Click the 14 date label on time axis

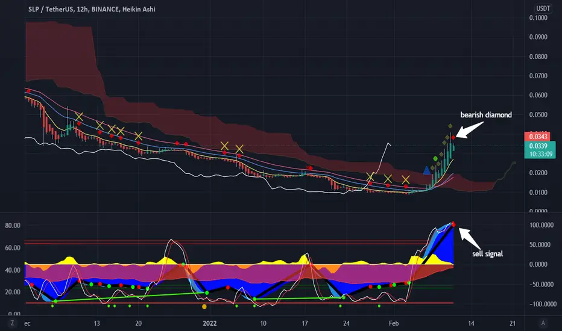[x=471, y=324]
